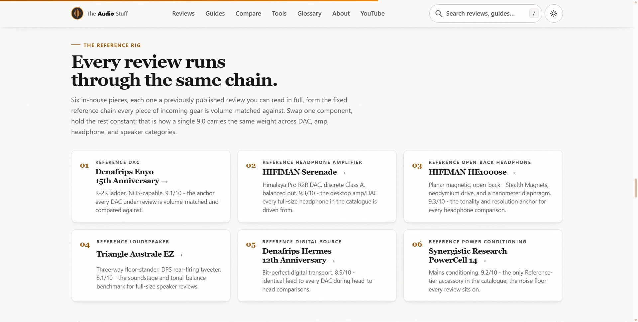Click the description 'Bit-perfect digital transport'

318,281
